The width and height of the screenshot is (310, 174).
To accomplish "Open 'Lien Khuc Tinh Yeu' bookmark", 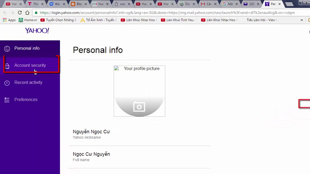I will (x=178, y=20).
